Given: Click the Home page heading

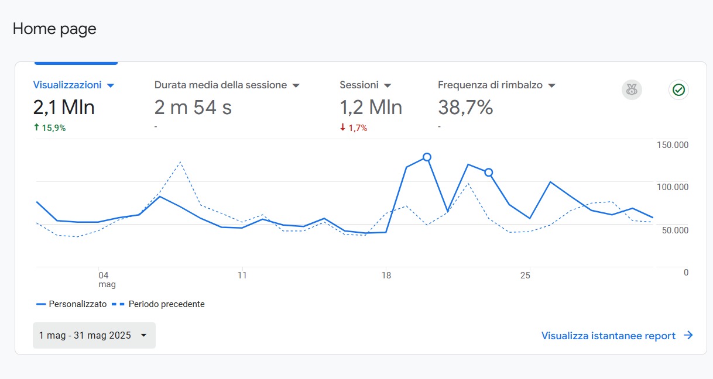Looking at the screenshot, I should pos(54,29).
